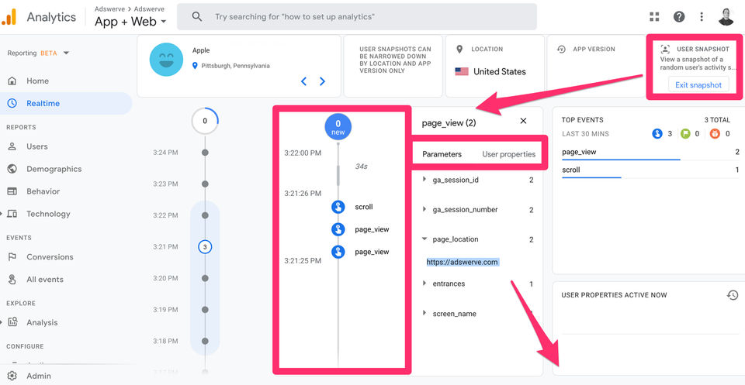Viewport: 745px width, 385px height.
Task: Click the Realtime clock icon
Action: click(12, 103)
